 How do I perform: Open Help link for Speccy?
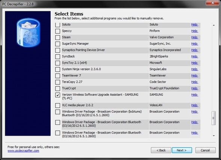tap(194, 31)
